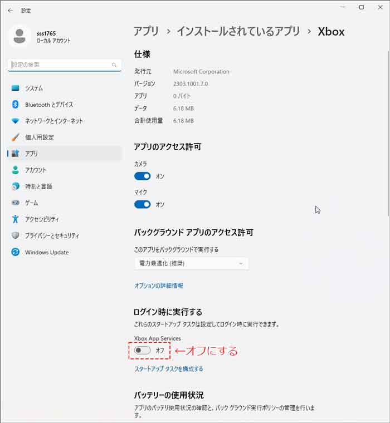Open 個人用設定 page

coord(65,137)
